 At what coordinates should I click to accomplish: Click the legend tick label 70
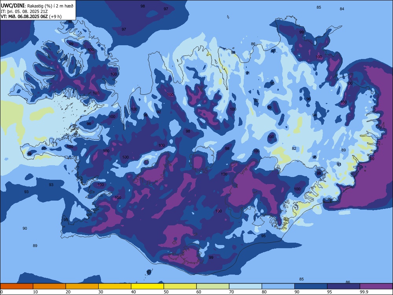coord(231,292)
